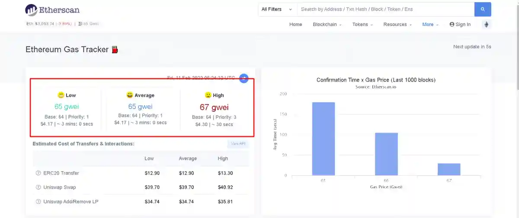
Task: Select the Low 65 gwei value
Action: [x=67, y=106]
